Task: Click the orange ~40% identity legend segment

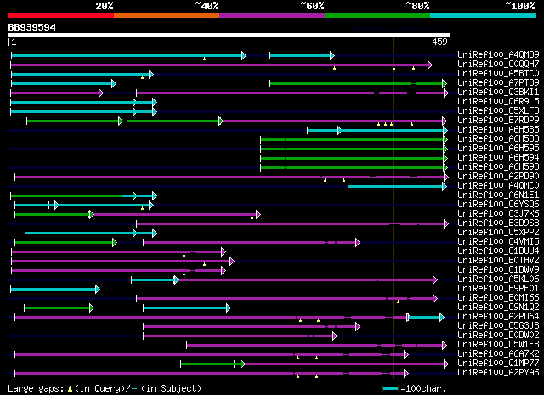Action: 167,15
